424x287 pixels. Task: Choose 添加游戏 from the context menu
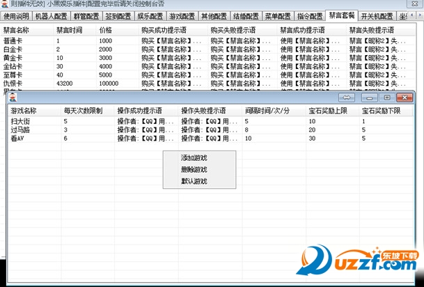[x=194, y=158]
